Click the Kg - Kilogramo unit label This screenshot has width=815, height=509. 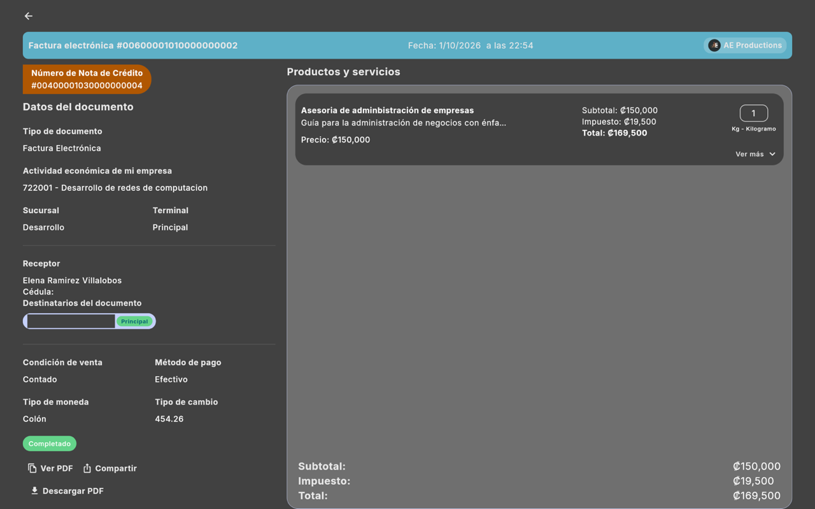(x=754, y=129)
